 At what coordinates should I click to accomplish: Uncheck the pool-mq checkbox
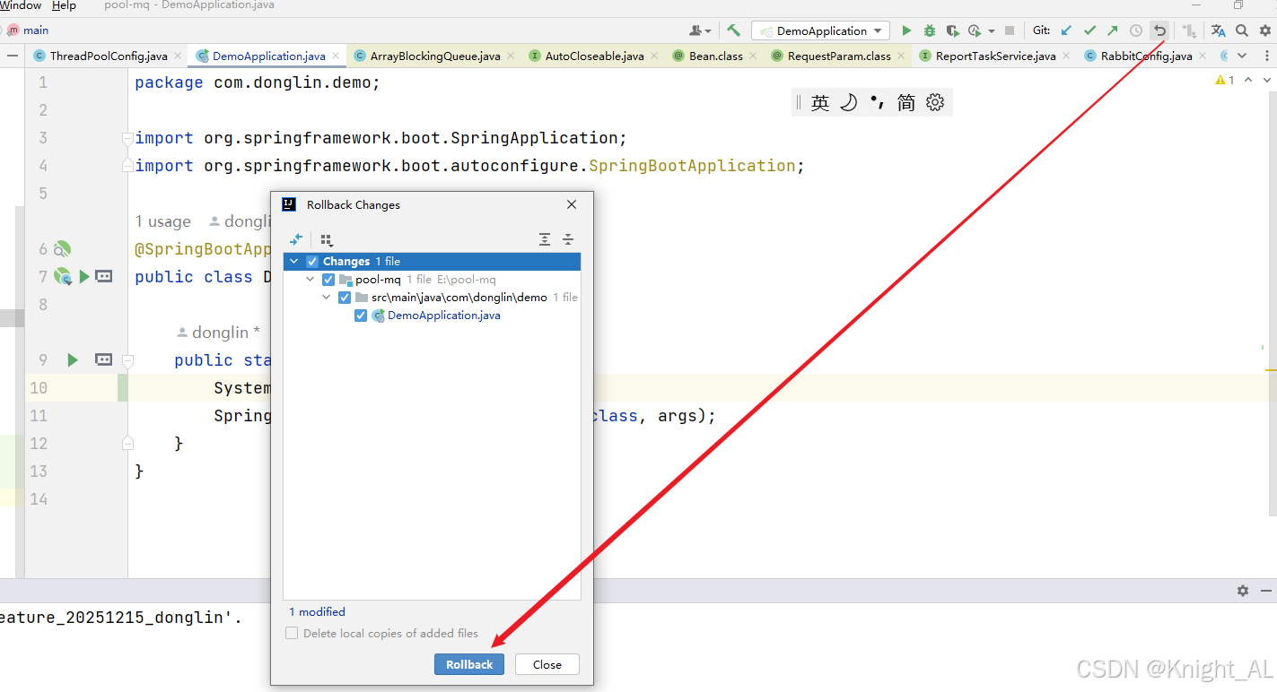point(328,280)
